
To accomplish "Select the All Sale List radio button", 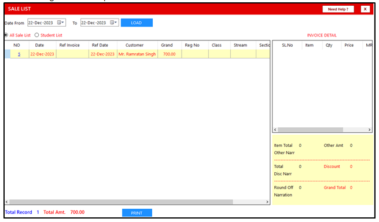I will click(x=6, y=35).
